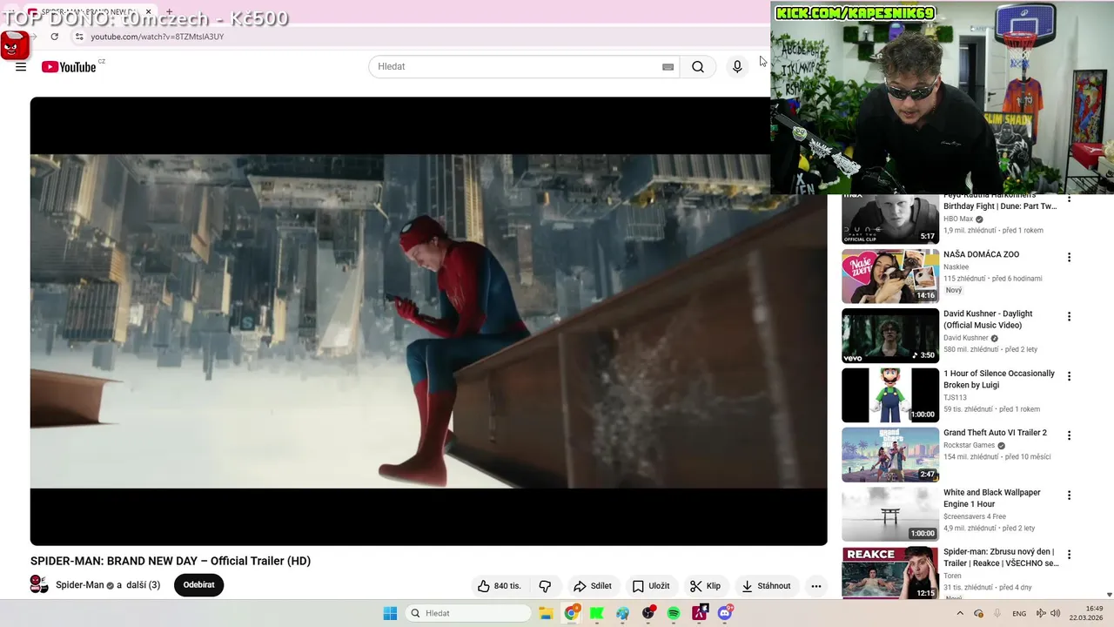Image resolution: width=1114 pixels, height=627 pixels.
Task: Open NAŠA DOMÁCA ZOO video thumbnail
Action: [x=890, y=276]
